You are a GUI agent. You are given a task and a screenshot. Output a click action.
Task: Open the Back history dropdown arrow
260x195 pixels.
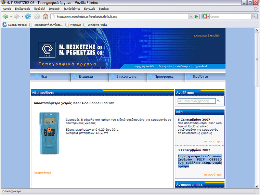pyautogui.click(x=11, y=17)
